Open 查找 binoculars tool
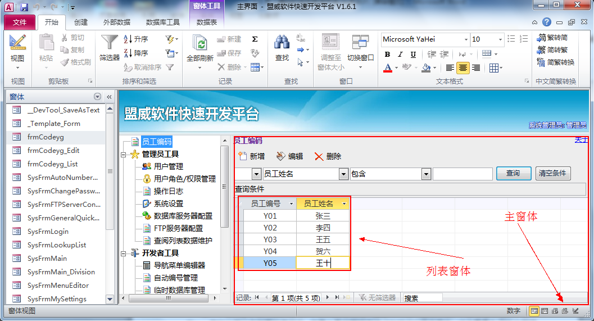594x321 pixels. [x=282, y=43]
